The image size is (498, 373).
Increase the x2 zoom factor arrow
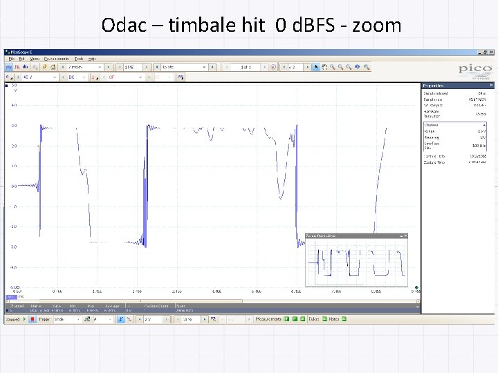pos(307,67)
